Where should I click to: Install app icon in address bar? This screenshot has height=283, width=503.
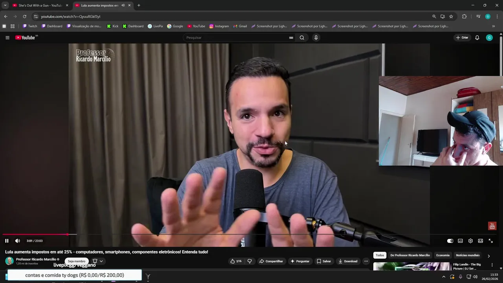pyautogui.click(x=442, y=17)
